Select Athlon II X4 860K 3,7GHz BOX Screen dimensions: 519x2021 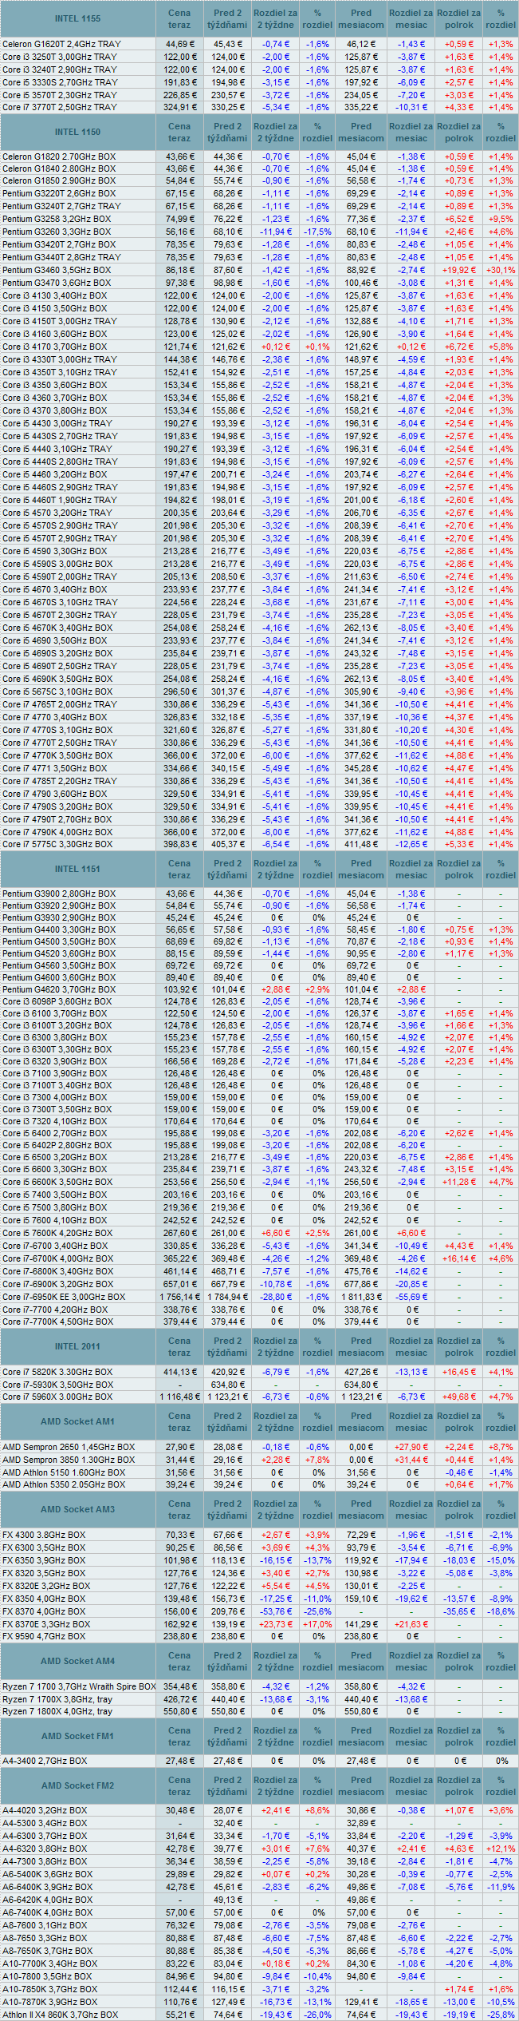60,2015
